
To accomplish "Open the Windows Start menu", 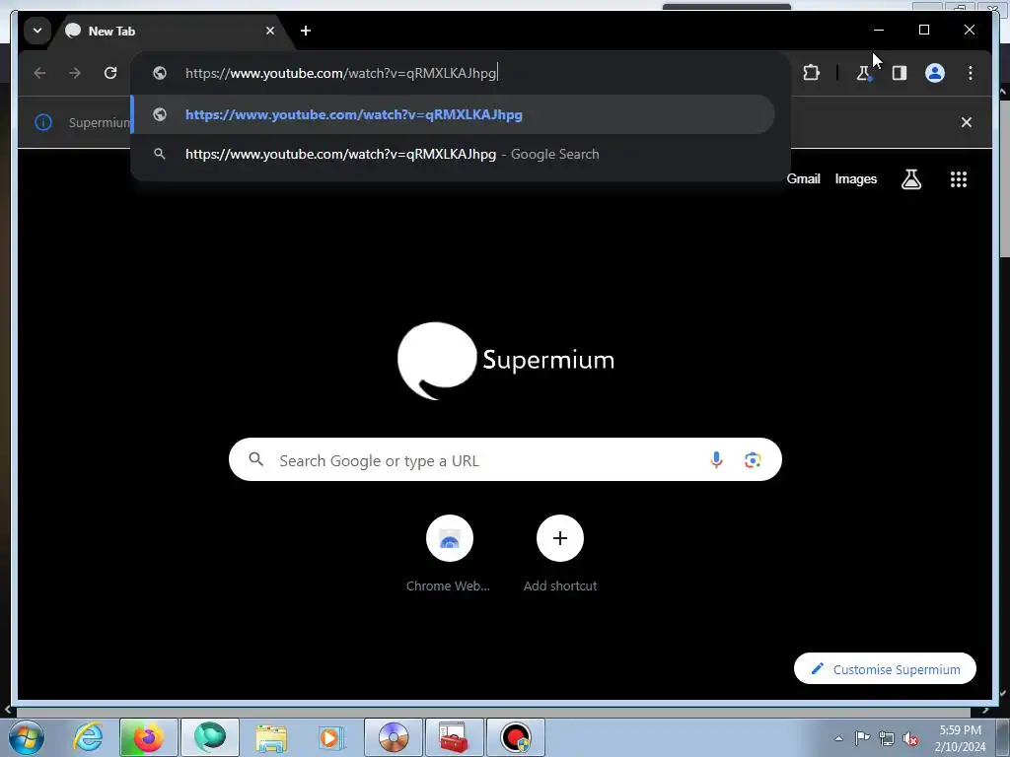I will point(26,737).
